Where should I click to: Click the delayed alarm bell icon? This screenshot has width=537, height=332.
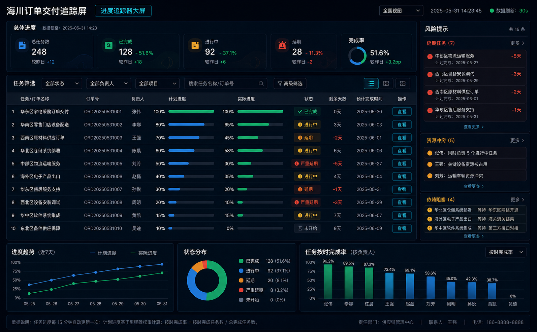click(282, 45)
